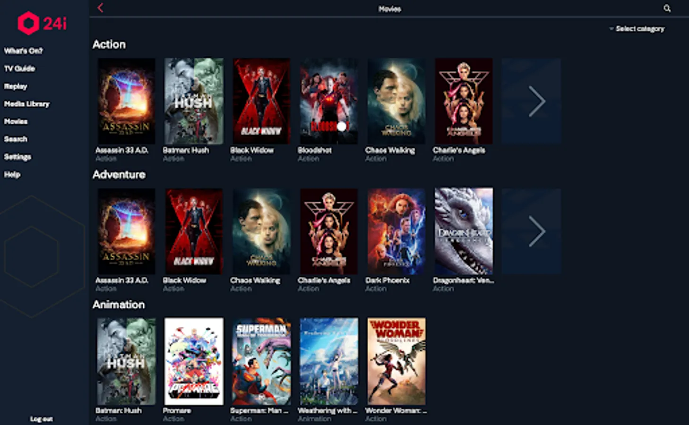Click the Wonder Woman: ... title text
The width and height of the screenshot is (689, 425).
396,411
